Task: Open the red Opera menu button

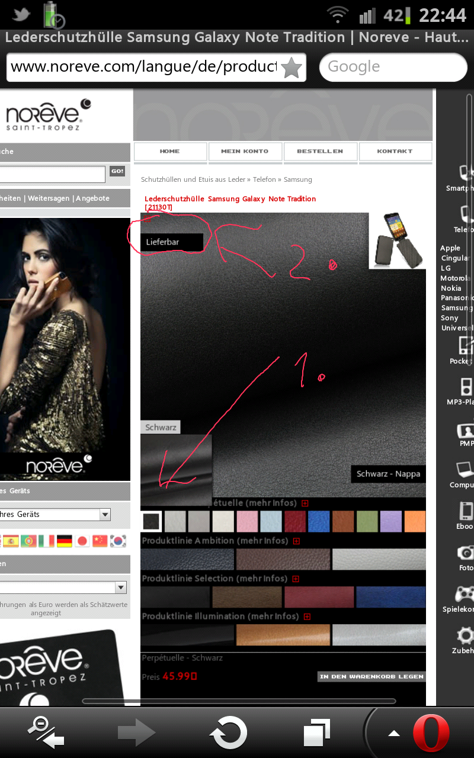Action: (x=431, y=733)
